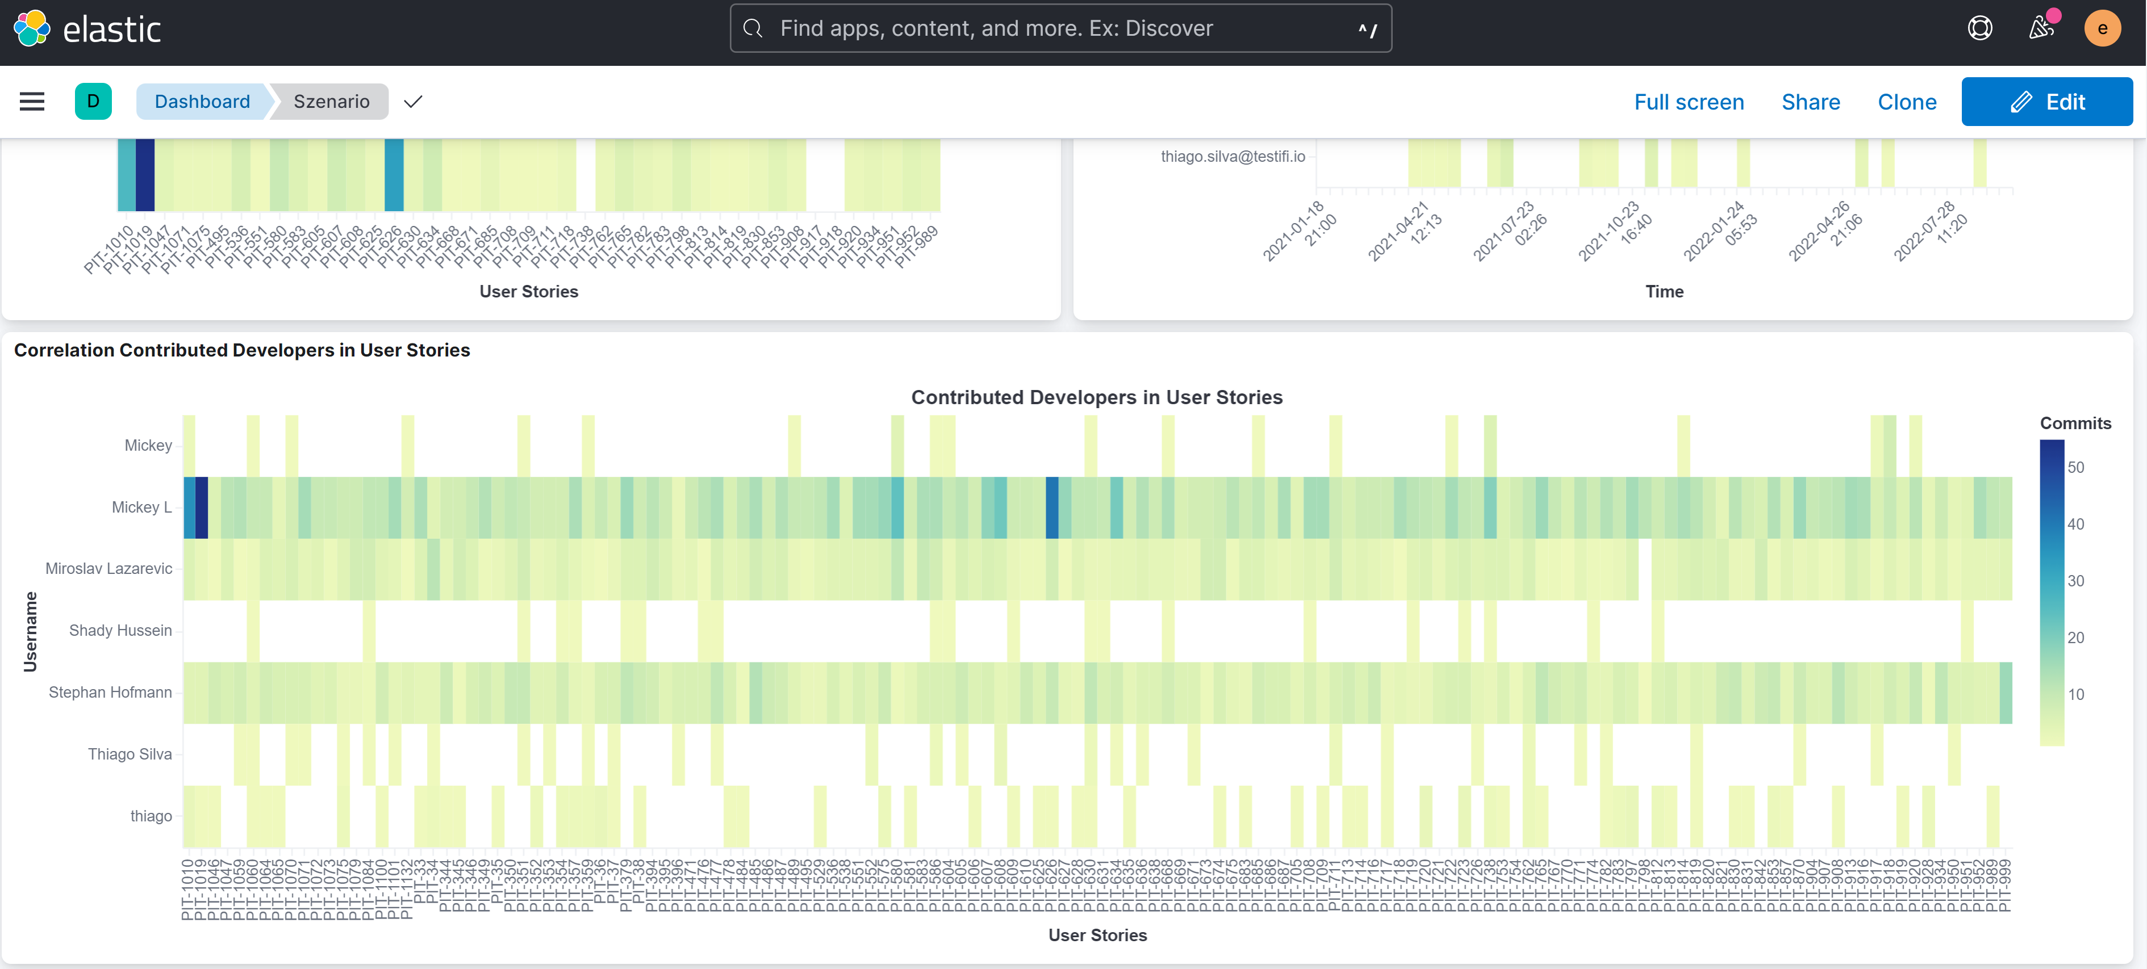Viewport: 2147px width, 969px height.
Task: Focus the global search field
Action: [x=1060, y=28]
